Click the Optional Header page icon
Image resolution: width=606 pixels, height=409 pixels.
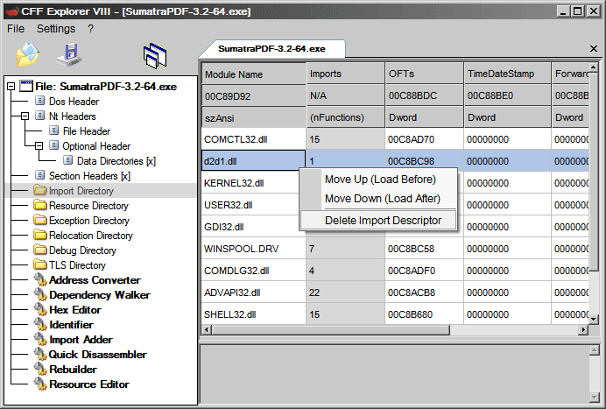click(54, 145)
